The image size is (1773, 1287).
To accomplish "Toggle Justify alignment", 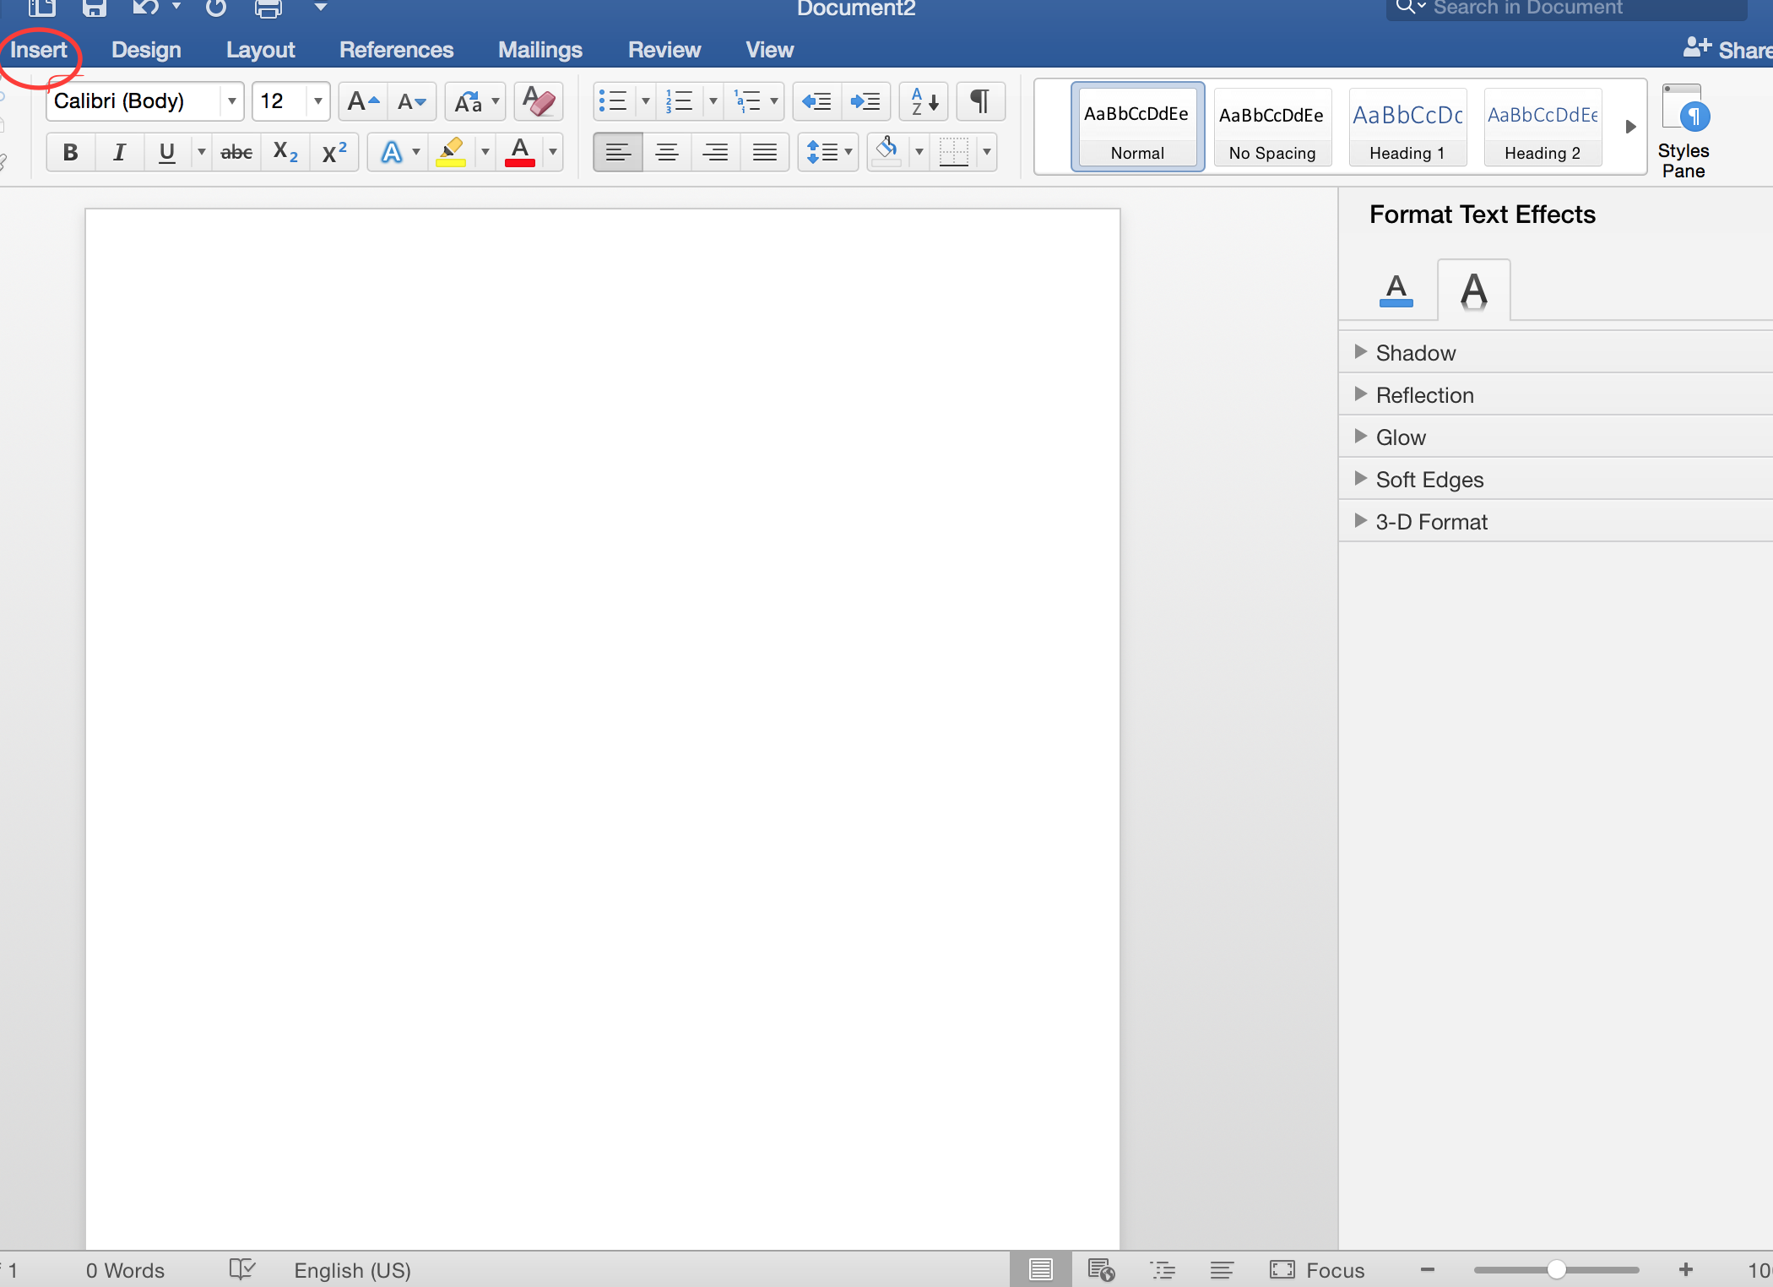I will pos(765,152).
